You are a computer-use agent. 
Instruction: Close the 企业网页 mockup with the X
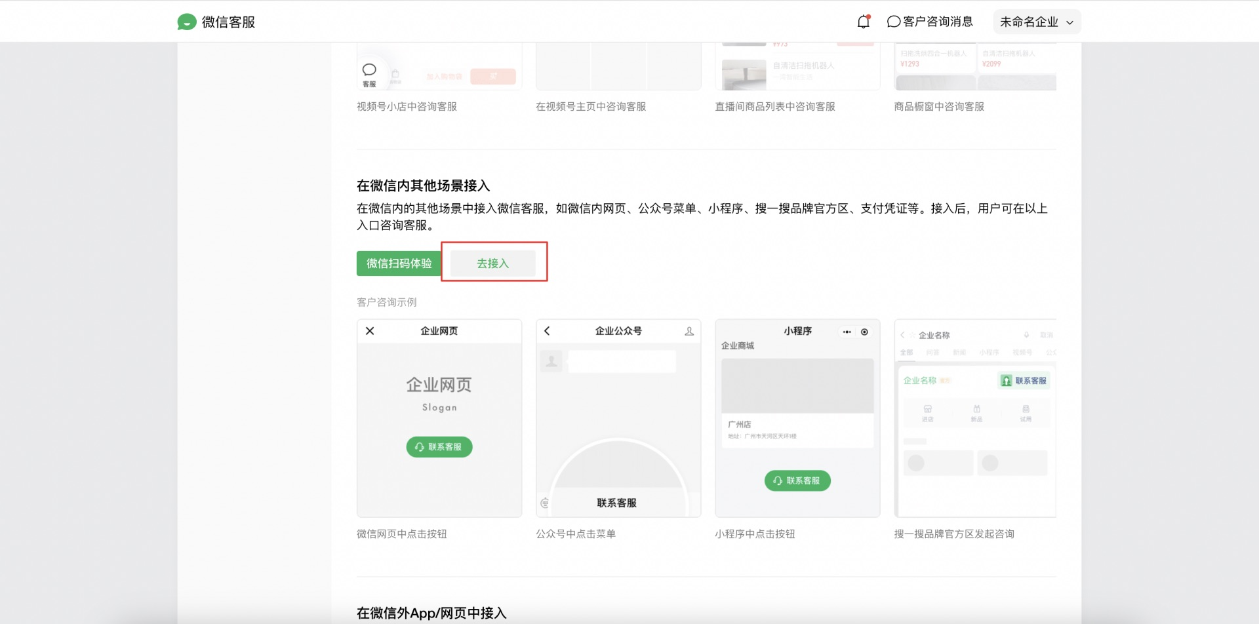click(x=370, y=331)
